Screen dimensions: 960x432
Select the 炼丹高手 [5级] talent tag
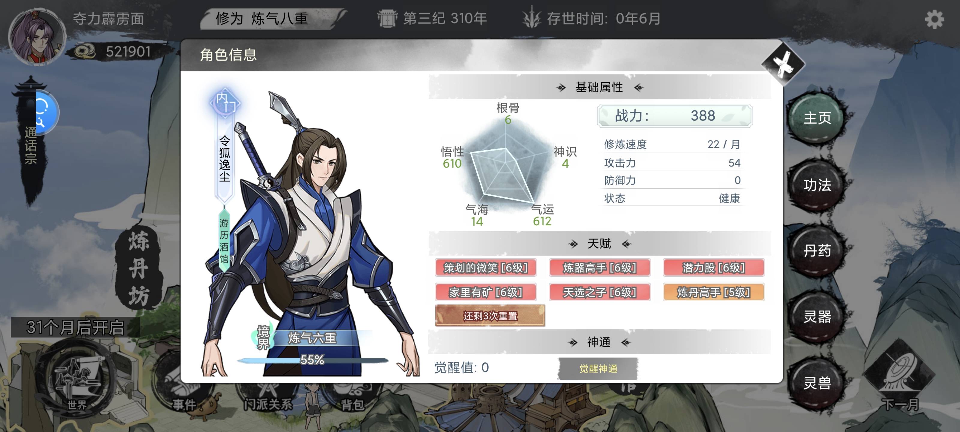pyautogui.click(x=714, y=292)
